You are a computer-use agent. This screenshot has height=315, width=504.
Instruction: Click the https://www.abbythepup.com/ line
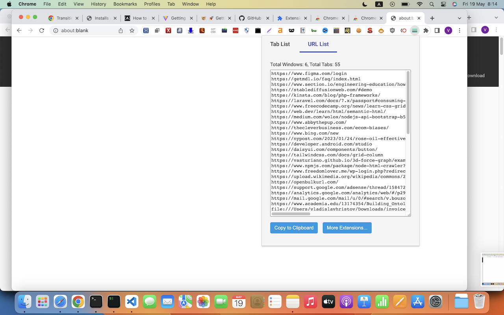point(309,122)
